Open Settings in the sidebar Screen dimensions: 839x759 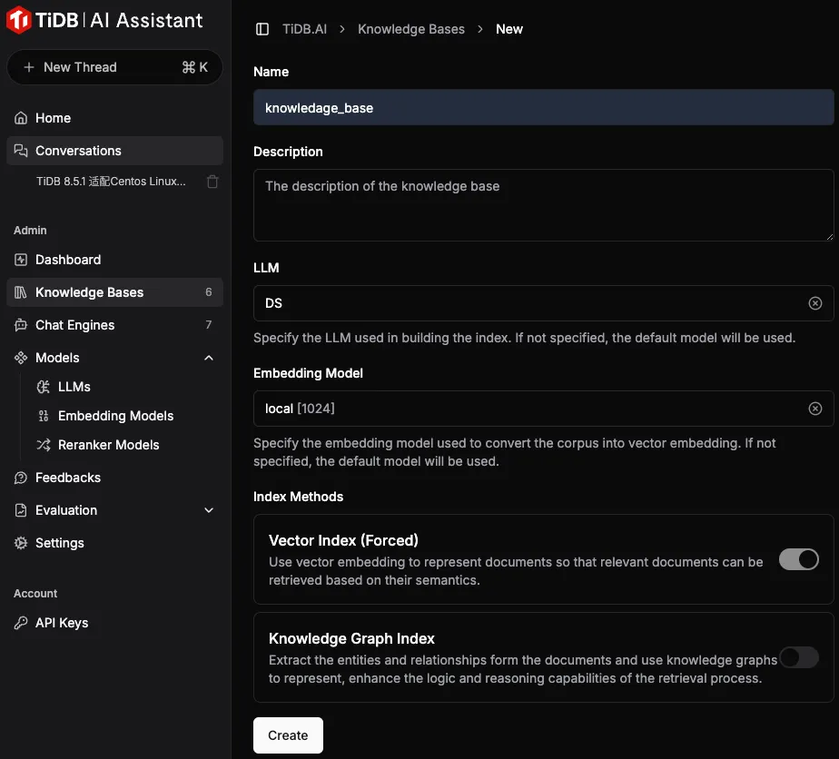[x=60, y=543]
